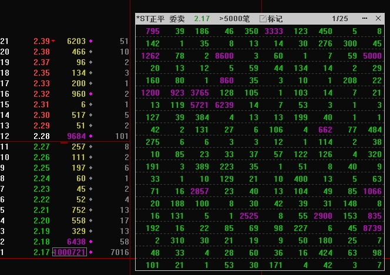Image resolution: width=390 pixels, height=275 pixels.
Task: Click the 1066 order cell in the popup
Action: tap(372, 191)
